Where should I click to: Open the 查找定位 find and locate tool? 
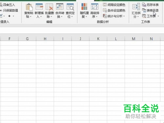(70, 11)
